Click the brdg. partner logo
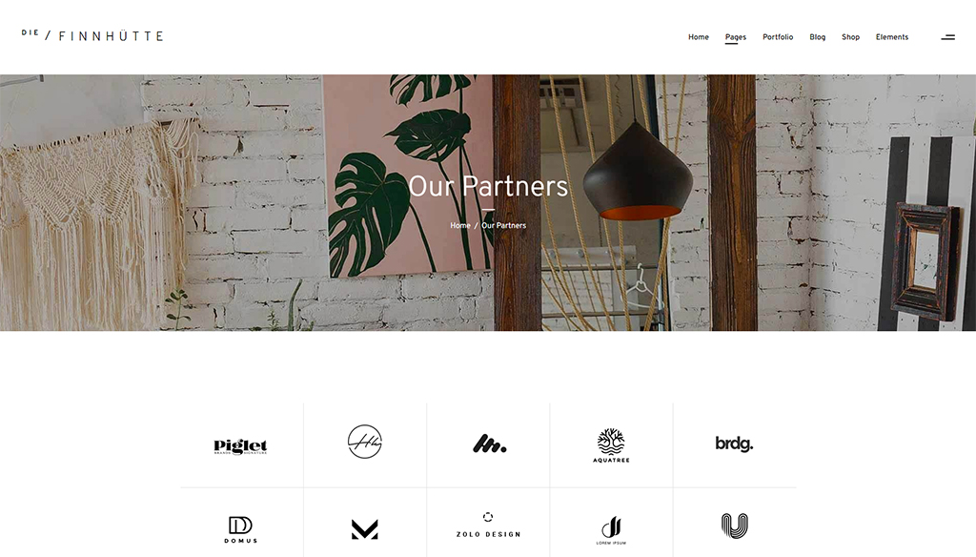This screenshot has height=557, width=976. click(734, 444)
